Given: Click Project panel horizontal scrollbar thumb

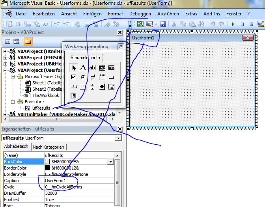Looking at the screenshot, I should (58, 119).
